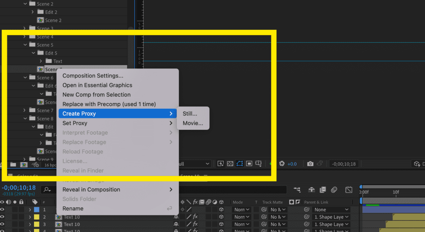Image resolution: width=425 pixels, height=232 pixels.
Task: Create a new folder in Project panel
Action: click(x=13, y=164)
